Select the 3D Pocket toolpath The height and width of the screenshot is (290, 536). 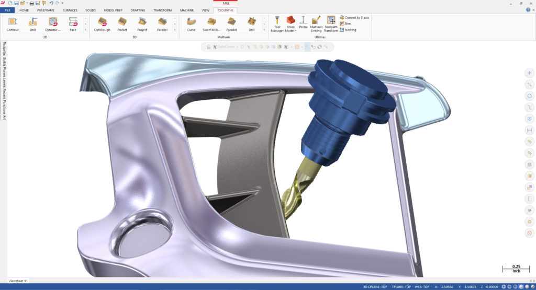point(122,24)
